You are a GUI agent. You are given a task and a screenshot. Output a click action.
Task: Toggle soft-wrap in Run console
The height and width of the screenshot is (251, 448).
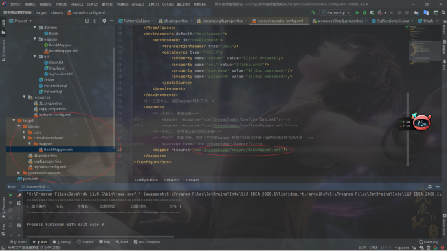point(19,225)
